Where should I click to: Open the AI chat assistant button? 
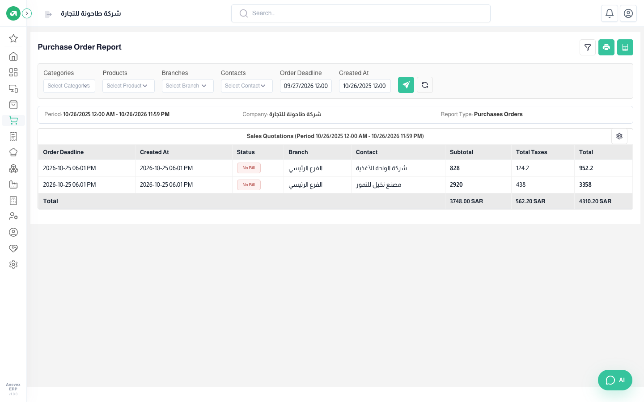click(615, 380)
